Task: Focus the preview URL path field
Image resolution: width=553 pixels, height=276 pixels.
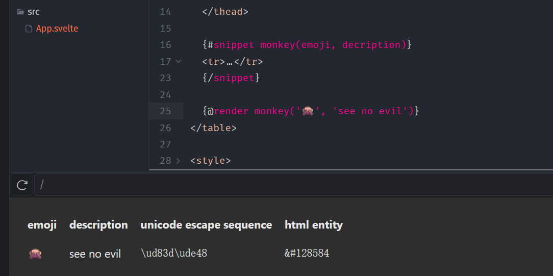Action: pos(291,185)
